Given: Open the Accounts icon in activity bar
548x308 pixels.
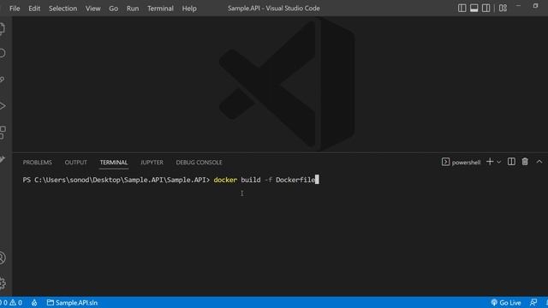Looking at the screenshot, I should pyautogui.click(x=3, y=258).
